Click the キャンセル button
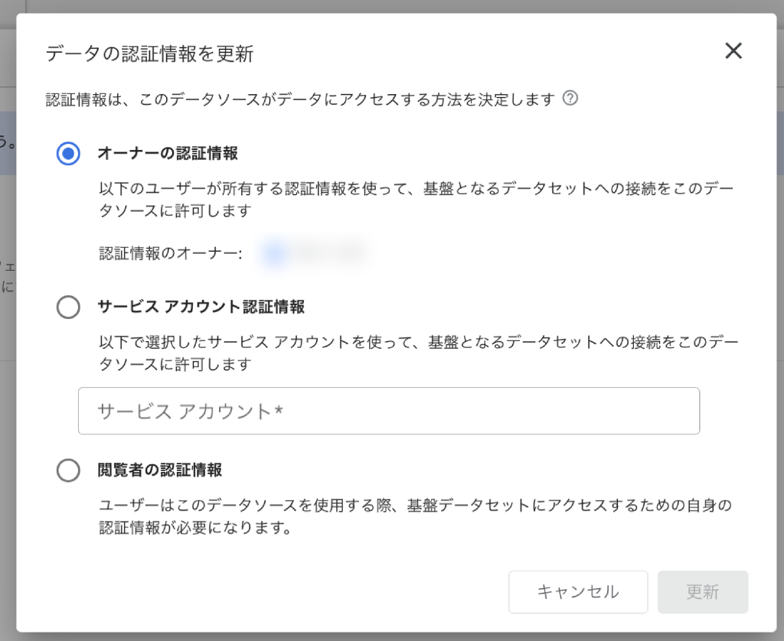Viewport: 784px width, 641px height. pyautogui.click(x=578, y=592)
